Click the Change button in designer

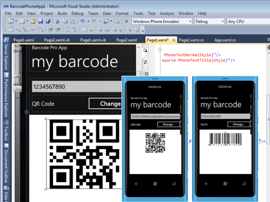(x=105, y=104)
